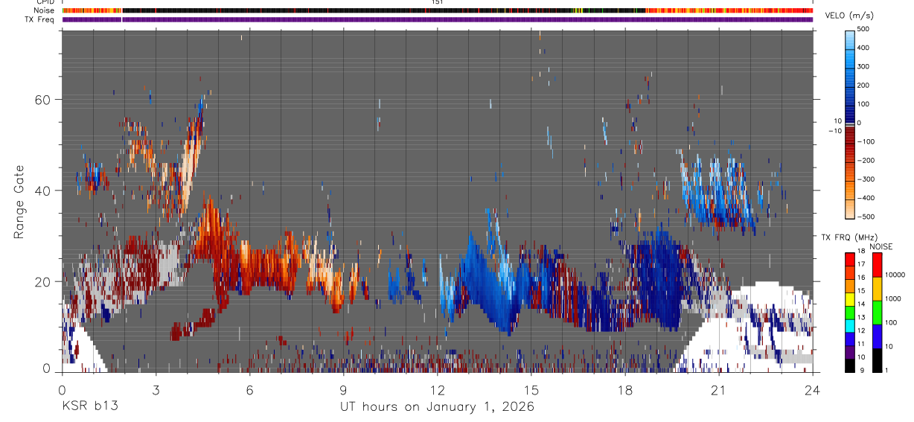914x422 pixels.
Task: Select the 'NOISE' legend title above the noise bar
Action: 881,246
